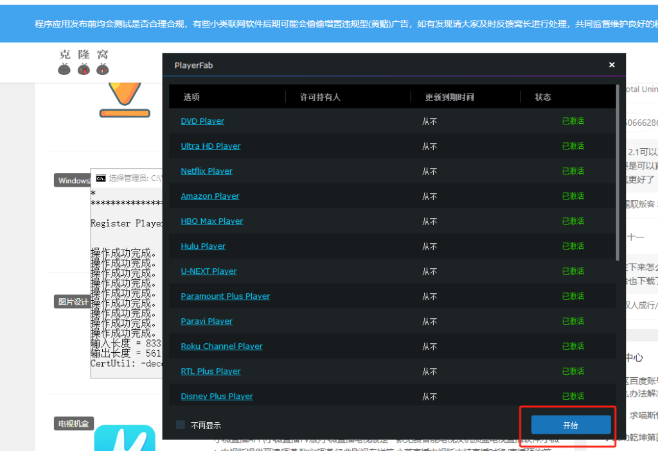Open the RTL Plus Player link
Screen dimensions: 658x451
211,371
